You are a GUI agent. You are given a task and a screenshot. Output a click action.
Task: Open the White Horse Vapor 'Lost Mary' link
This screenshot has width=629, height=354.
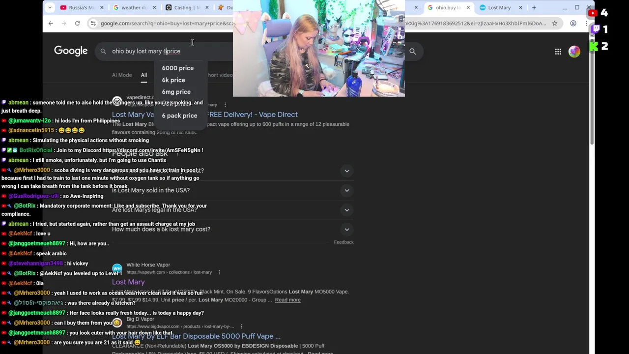coord(128,282)
